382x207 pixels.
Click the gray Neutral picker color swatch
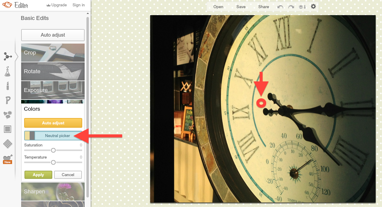tap(32, 136)
